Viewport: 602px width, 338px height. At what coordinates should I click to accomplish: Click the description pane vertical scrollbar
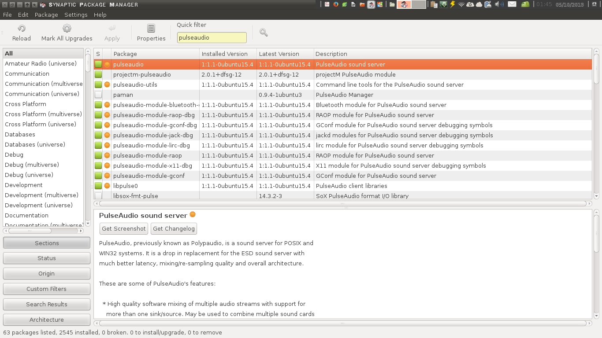click(x=596, y=264)
